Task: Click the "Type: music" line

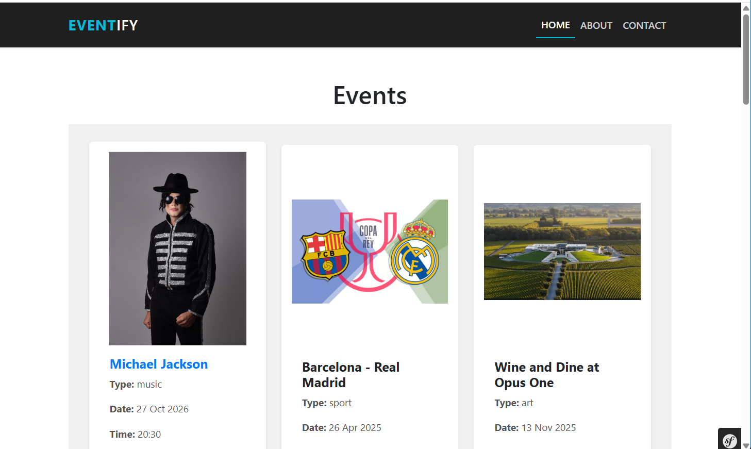Action: pos(136,385)
